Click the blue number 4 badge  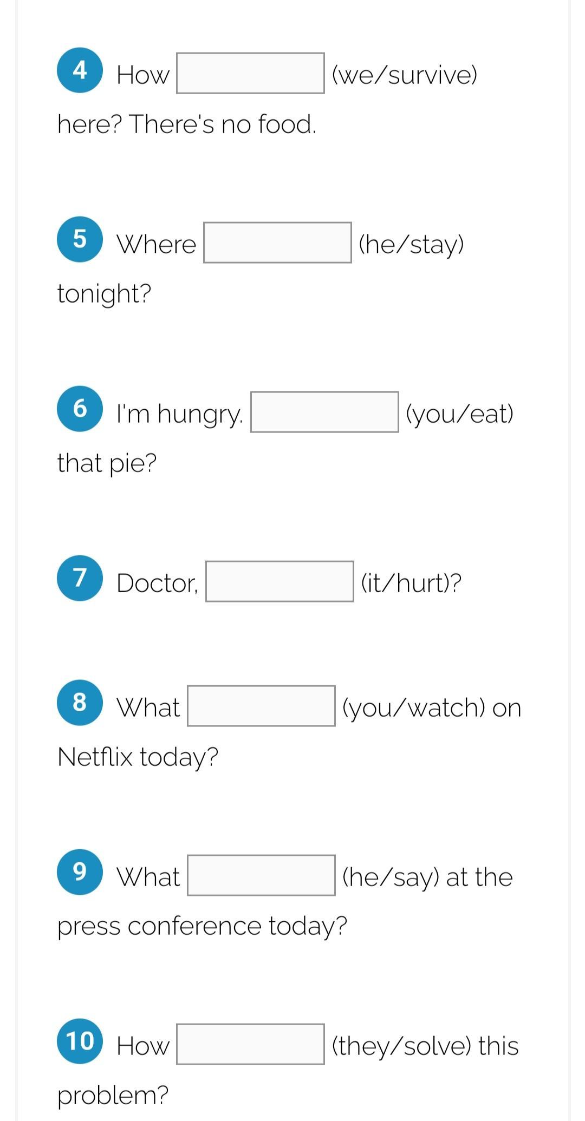tap(80, 70)
